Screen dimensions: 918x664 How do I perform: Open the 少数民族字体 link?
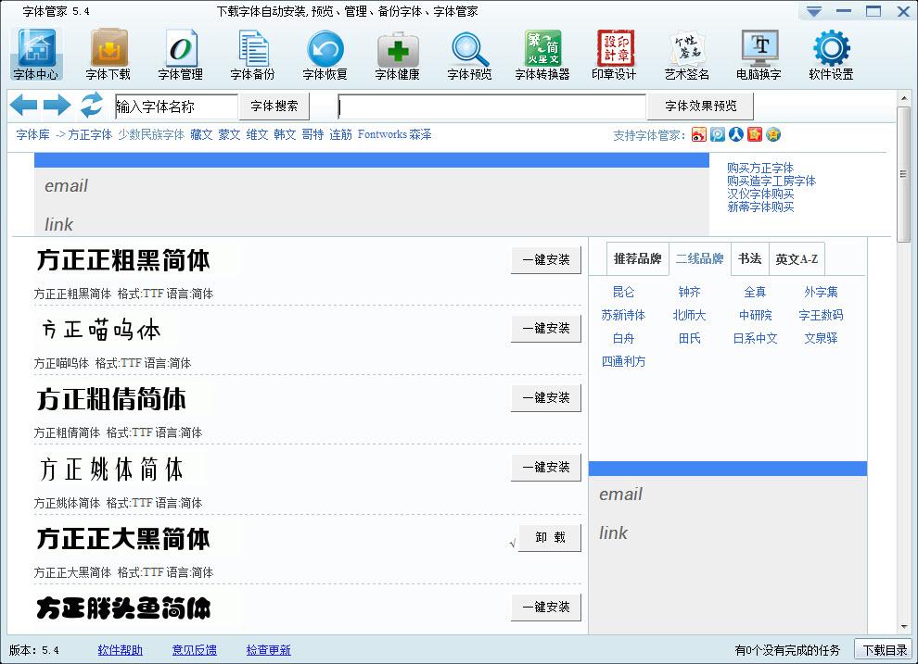pos(151,134)
